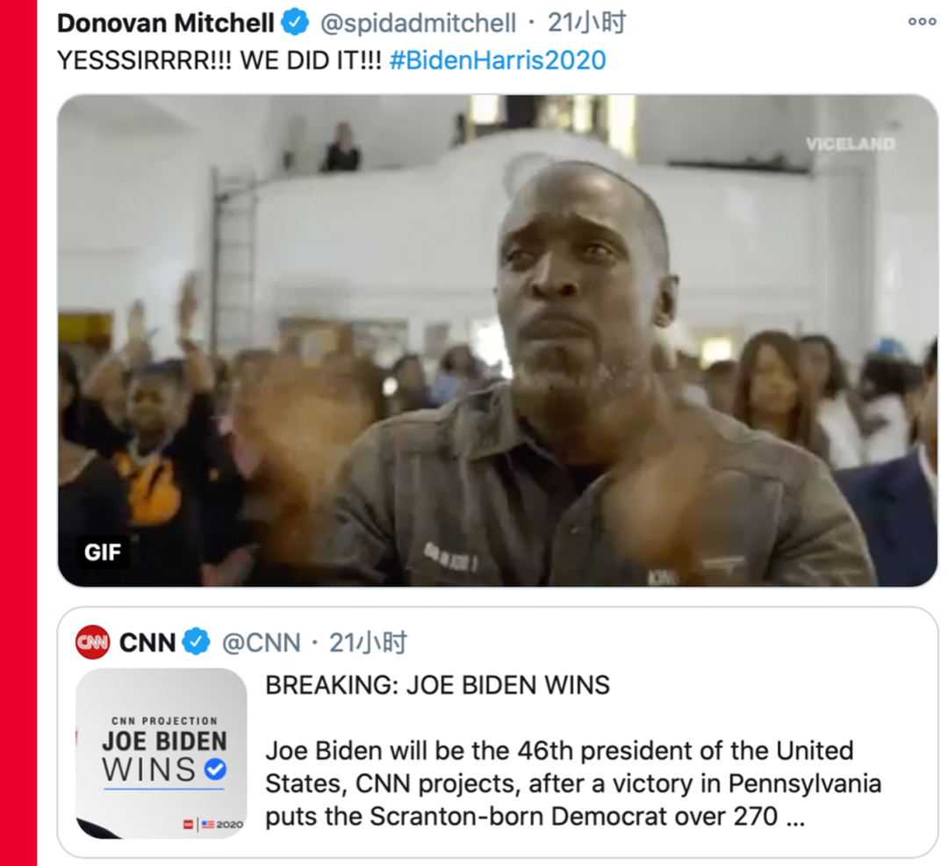This screenshot has width=948, height=866.
Task: Open the CNN red logo avatar
Action: (x=92, y=642)
